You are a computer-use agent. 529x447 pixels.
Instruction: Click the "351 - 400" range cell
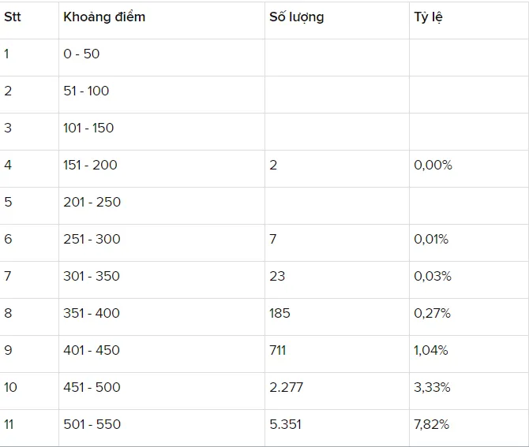[92, 313]
